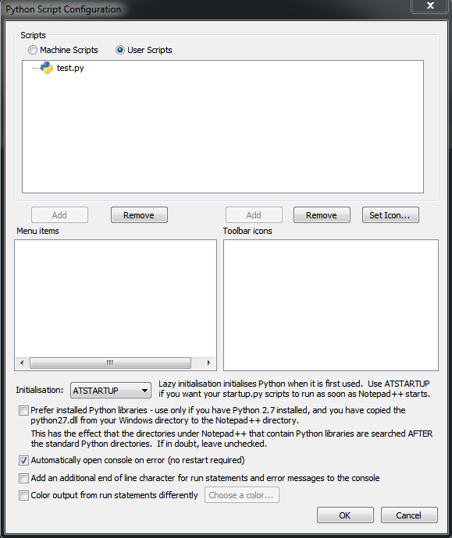
Task: Dismiss dialog with the Cancel button
Action: click(409, 515)
